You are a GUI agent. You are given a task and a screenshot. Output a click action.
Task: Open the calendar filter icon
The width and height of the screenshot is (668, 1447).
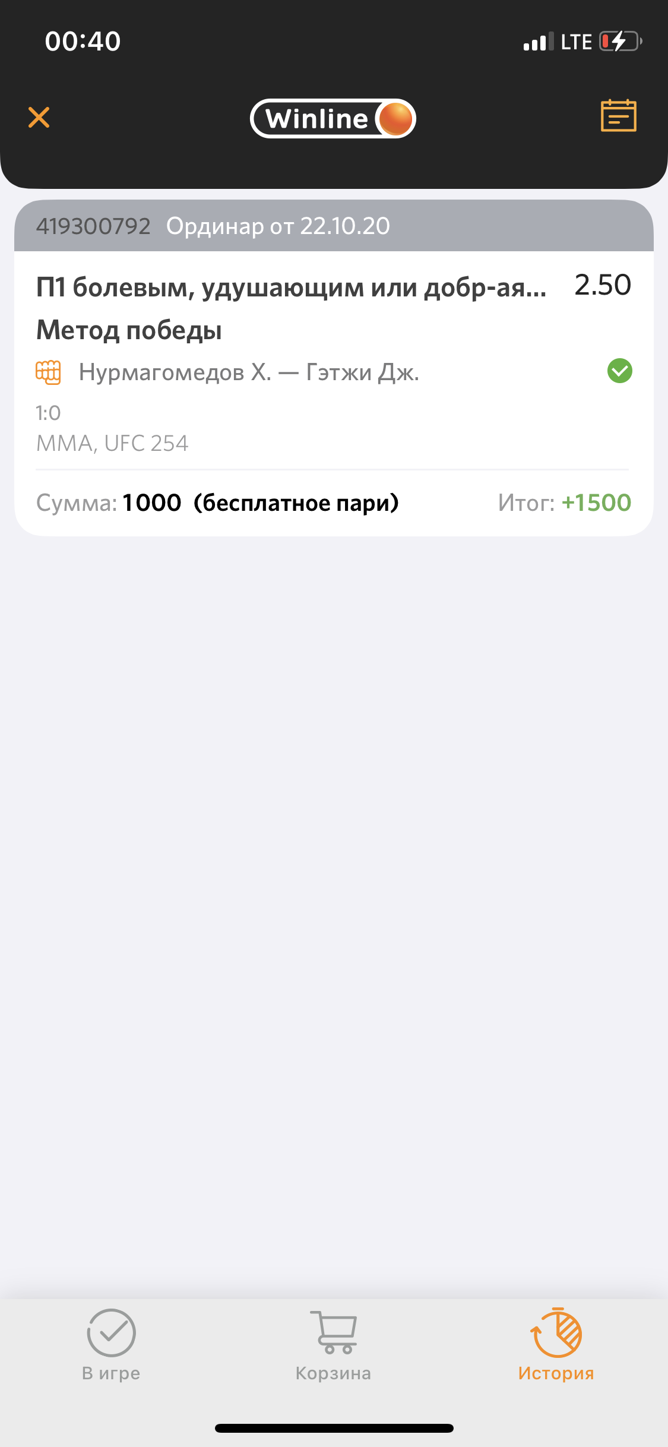tap(618, 116)
